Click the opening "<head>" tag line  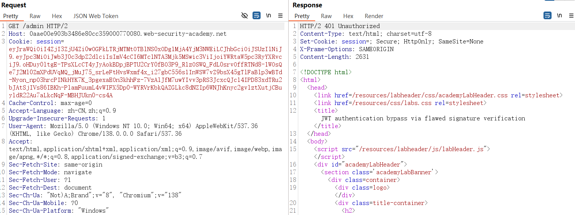click(317, 88)
